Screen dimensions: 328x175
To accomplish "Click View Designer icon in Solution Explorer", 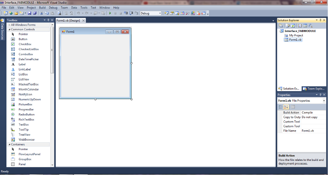I will 305,26.
